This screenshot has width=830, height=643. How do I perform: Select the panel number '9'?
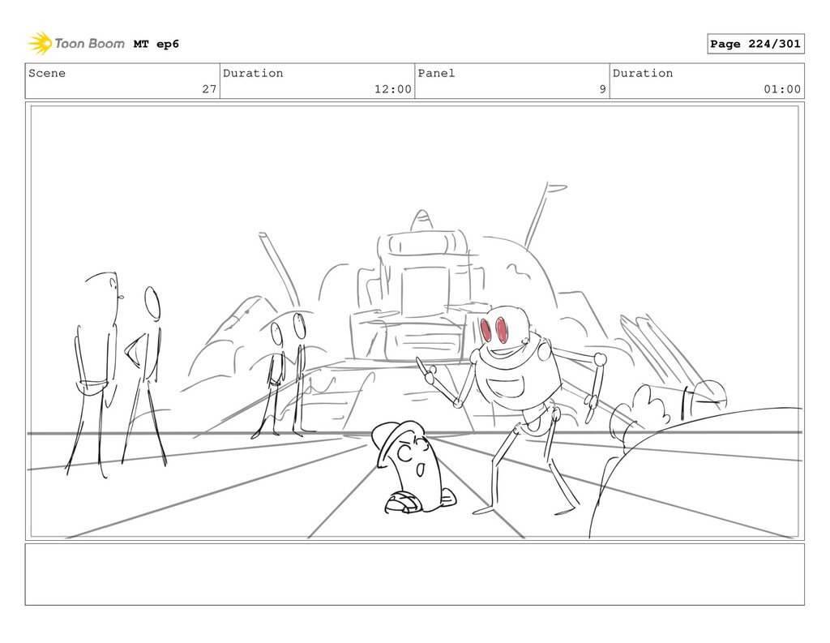click(x=602, y=89)
